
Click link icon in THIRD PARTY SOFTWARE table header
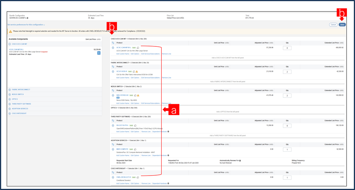click(x=113, y=121)
